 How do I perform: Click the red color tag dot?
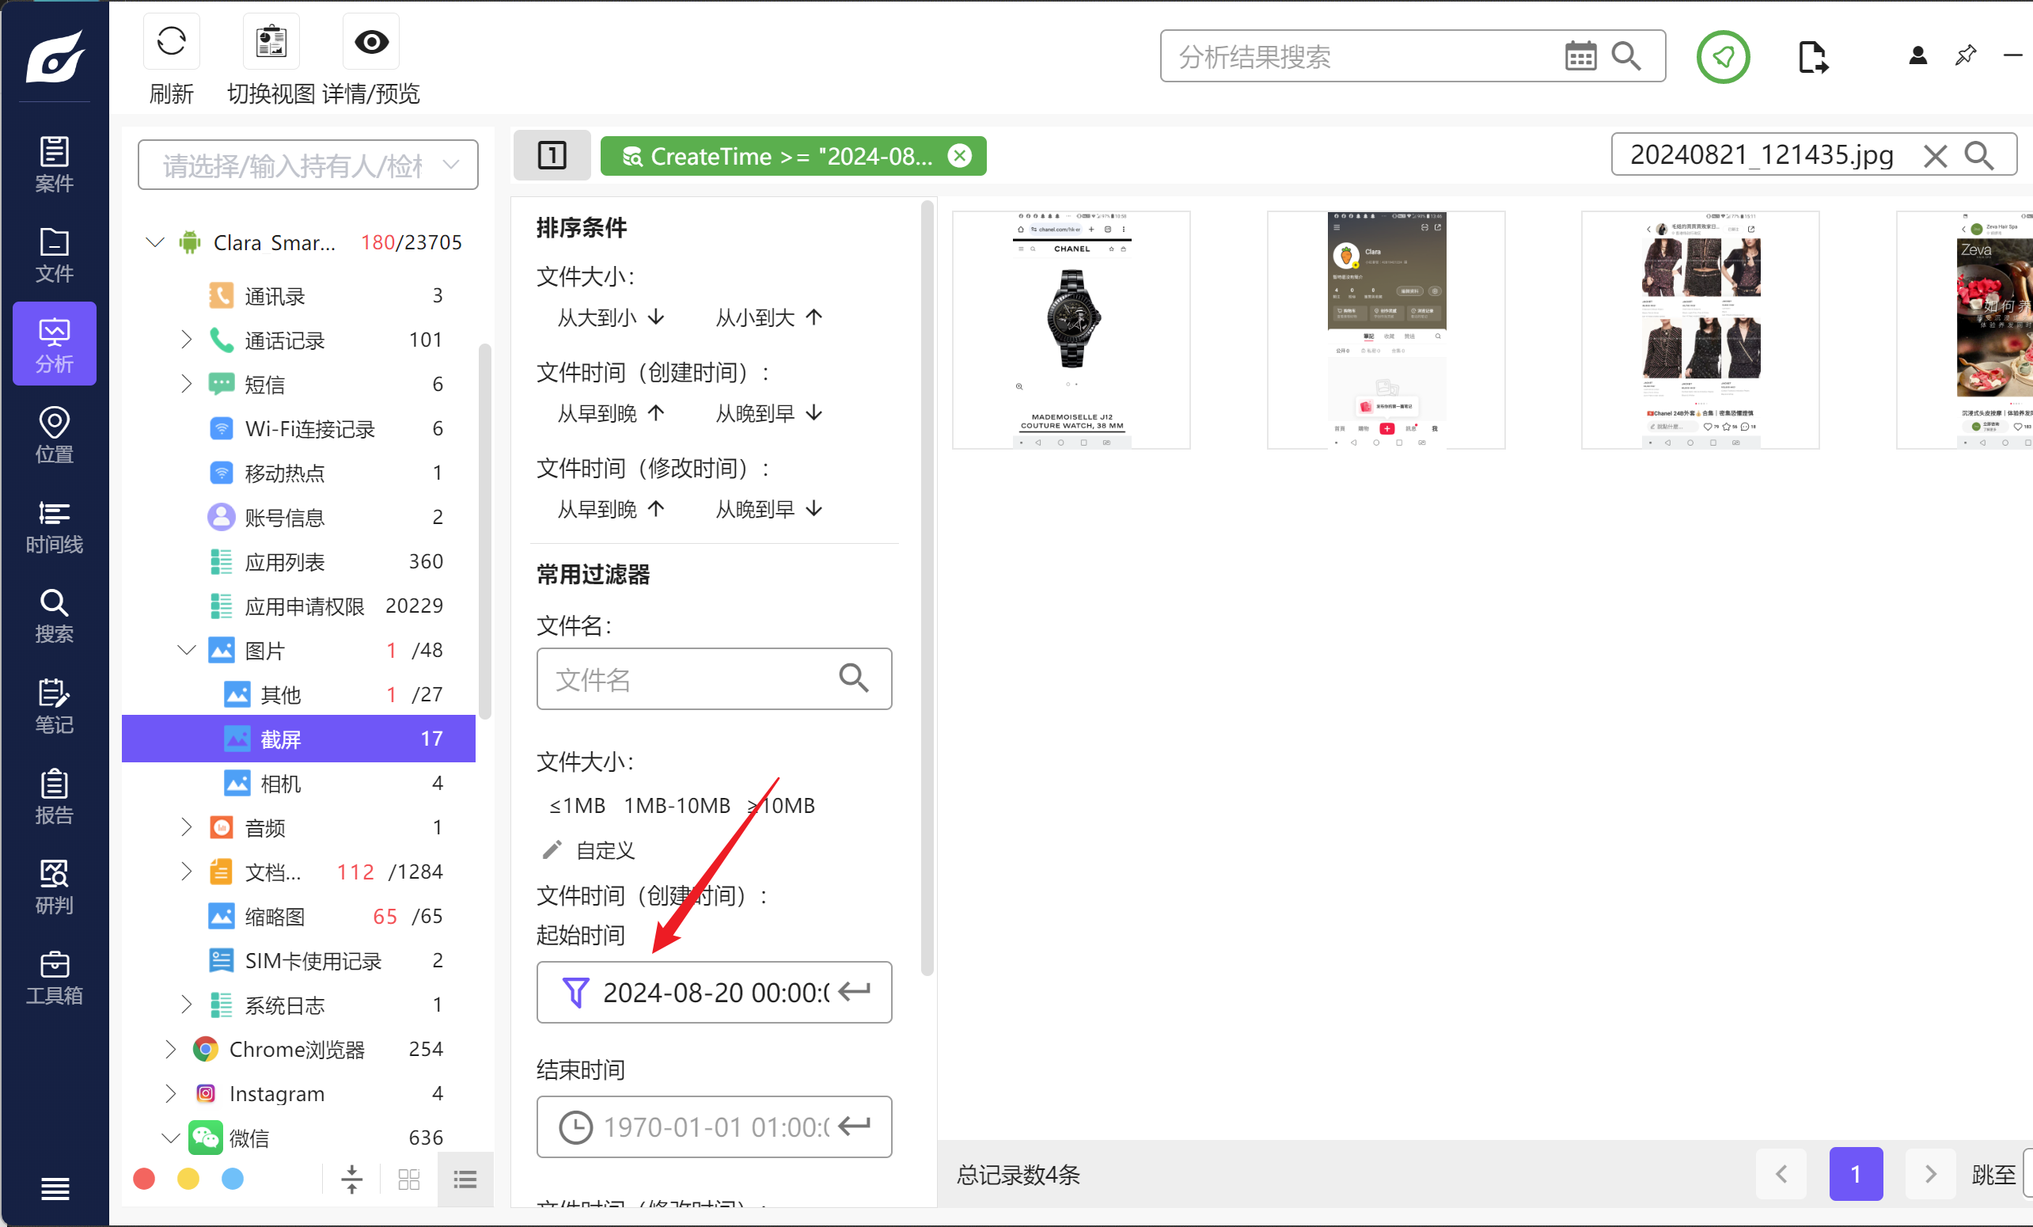click(x=143, y=1180)
